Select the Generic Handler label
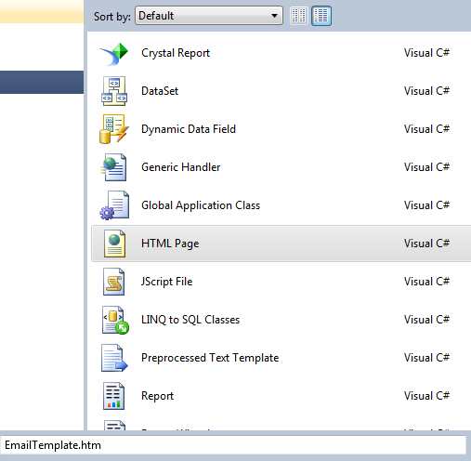Screen dimensions: 471x461 [x=181, y=167]
